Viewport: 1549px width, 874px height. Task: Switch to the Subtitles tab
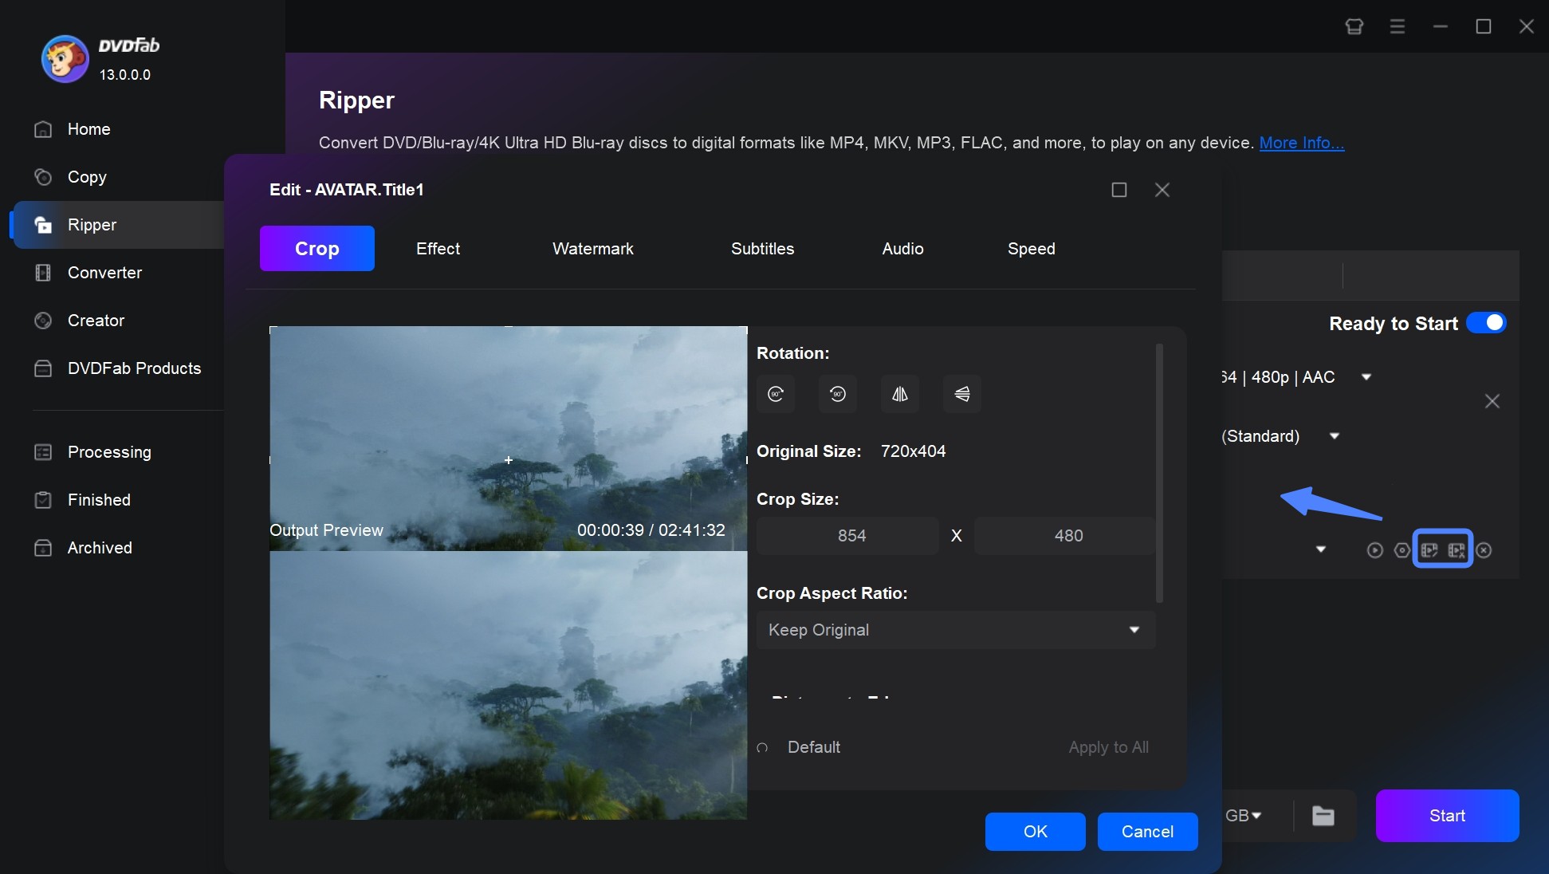761,247
